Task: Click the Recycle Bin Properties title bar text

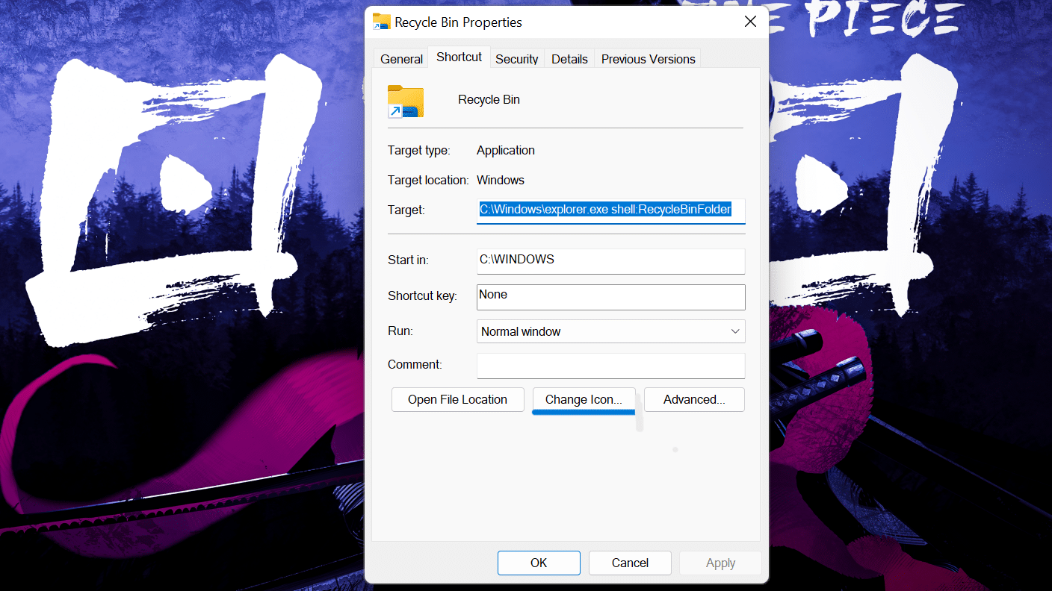Action: pos(458,22)
